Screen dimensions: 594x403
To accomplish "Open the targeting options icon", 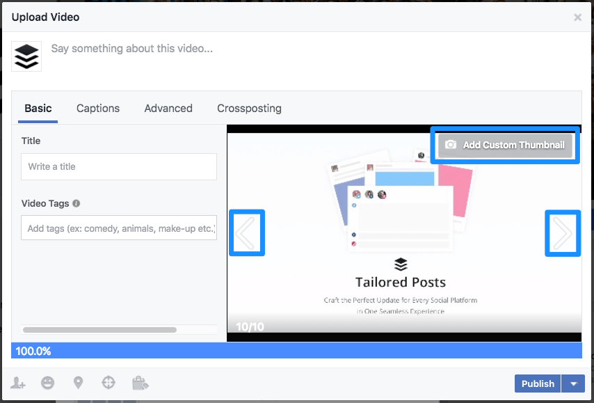I will 109,383.
